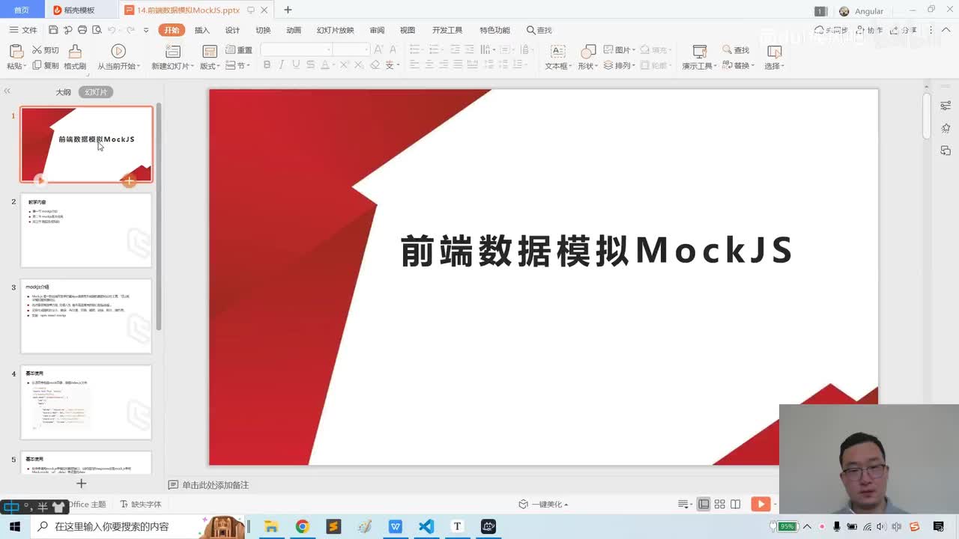Switch panel to Slides (幻灯片) view
This screenshot has width=959, height=539.
[96, 92]
